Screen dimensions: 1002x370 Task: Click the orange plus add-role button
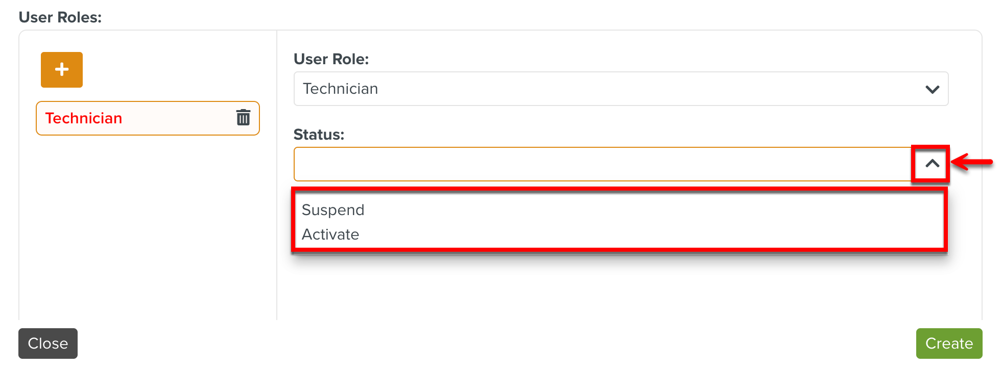62,70
